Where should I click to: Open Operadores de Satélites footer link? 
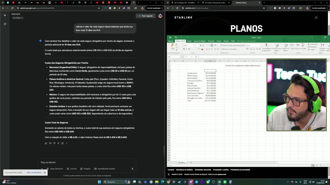184,170
